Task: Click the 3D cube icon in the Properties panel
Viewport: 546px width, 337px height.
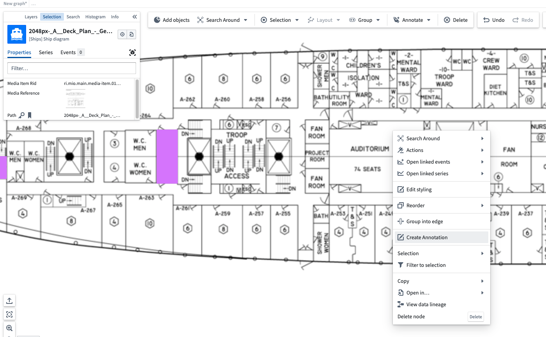Action: [133, 52]
